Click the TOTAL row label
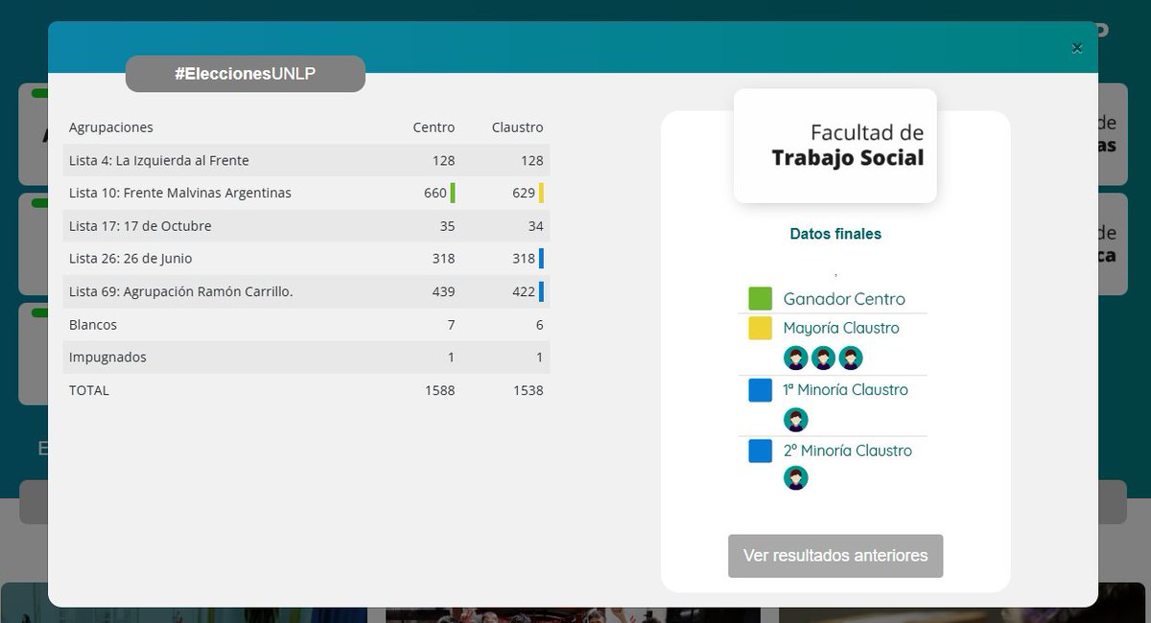1151x623 pixels. 89,390
